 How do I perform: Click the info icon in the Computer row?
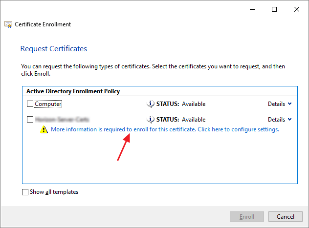point(151,104)
